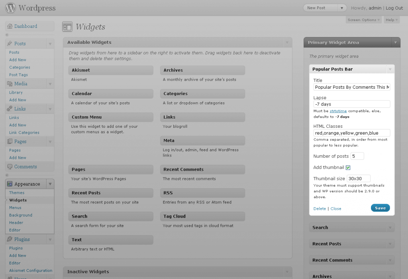Collapse the Posts menu section arrow
Screen dimensions: 408x279
coord(50,44)
